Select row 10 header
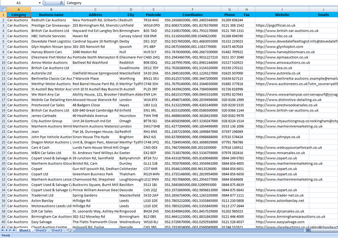The image size is (338, 238). pyautogui.click(x=4, y=63)
